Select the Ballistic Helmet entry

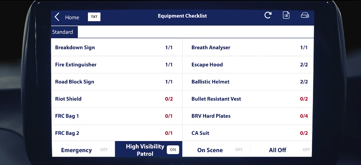pos(248,82)
